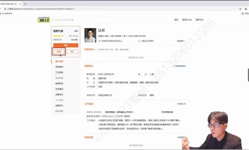Viewport: 249px width, 150px height.
Task: Jump to 教育经历 in sidebar
Action: 59,83
